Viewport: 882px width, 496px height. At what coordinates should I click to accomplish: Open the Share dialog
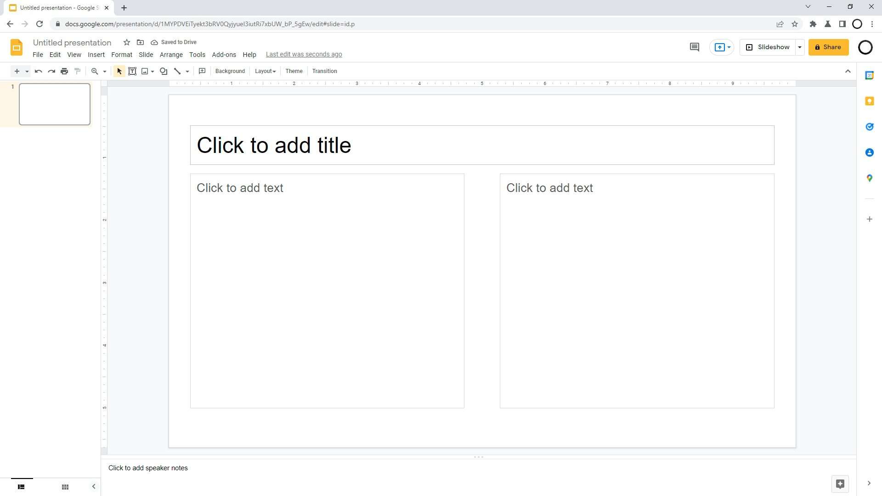click(x=828, y=47)
